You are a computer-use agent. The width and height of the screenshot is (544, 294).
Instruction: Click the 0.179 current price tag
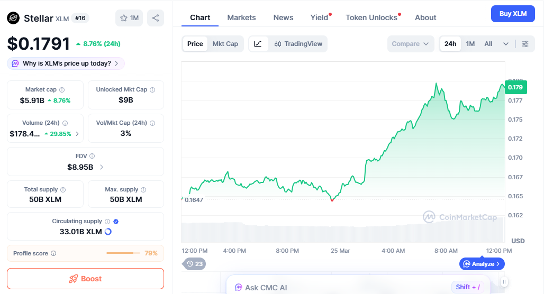pyautogui.click(x=515, y=87)
